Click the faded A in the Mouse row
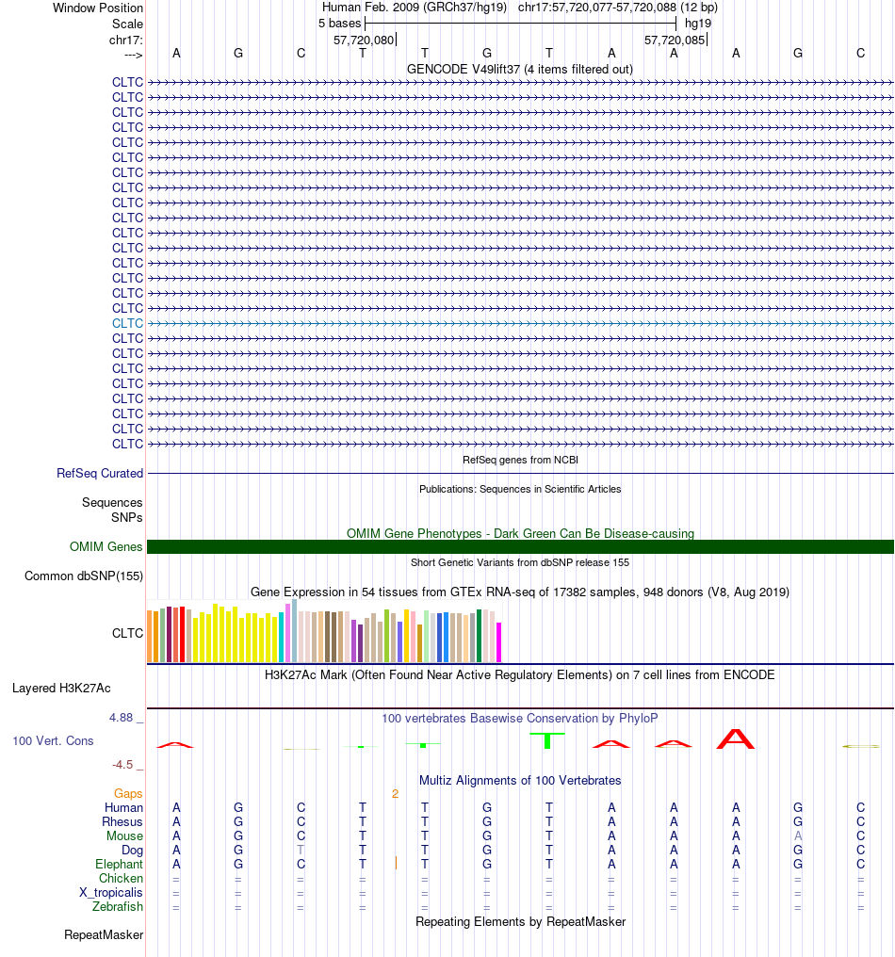The height and width of the screenshot is (957, 895). click(798, 835)
